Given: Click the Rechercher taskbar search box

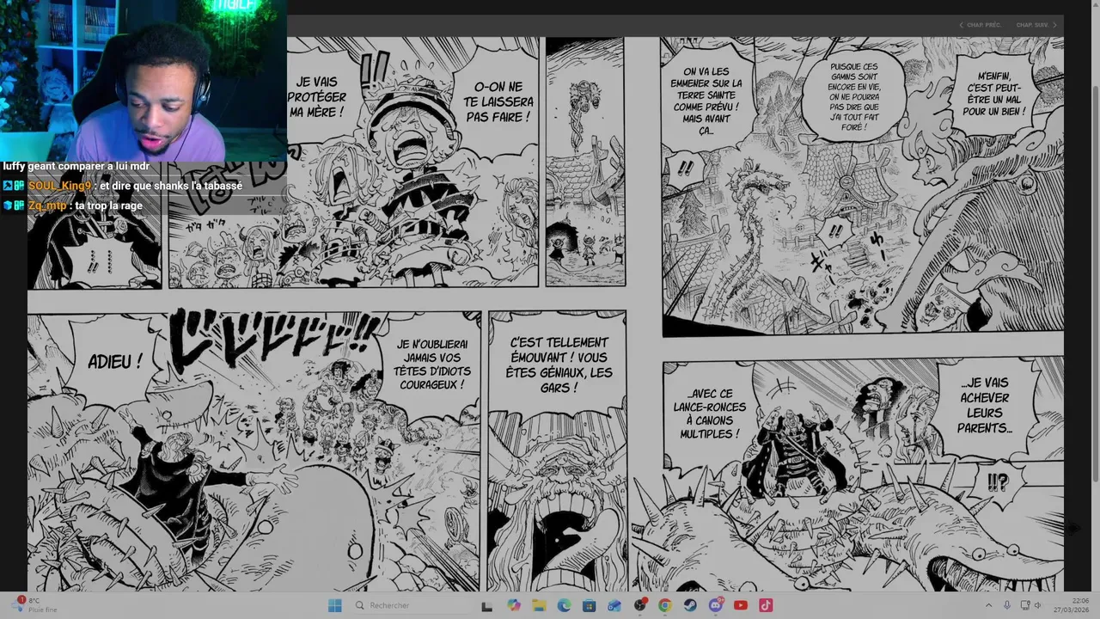Looking at the screenshot, I should (x=411, y=605).
